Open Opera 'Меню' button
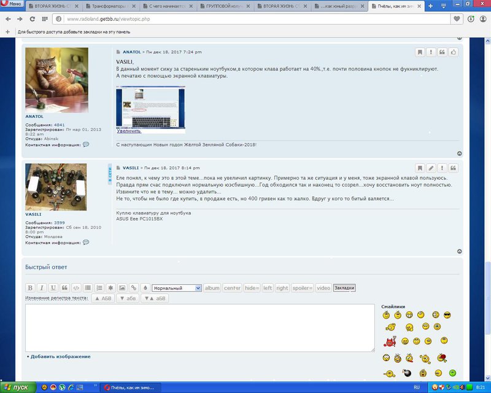The height and width of the screenshot is (393, 491). pos(12,4)
